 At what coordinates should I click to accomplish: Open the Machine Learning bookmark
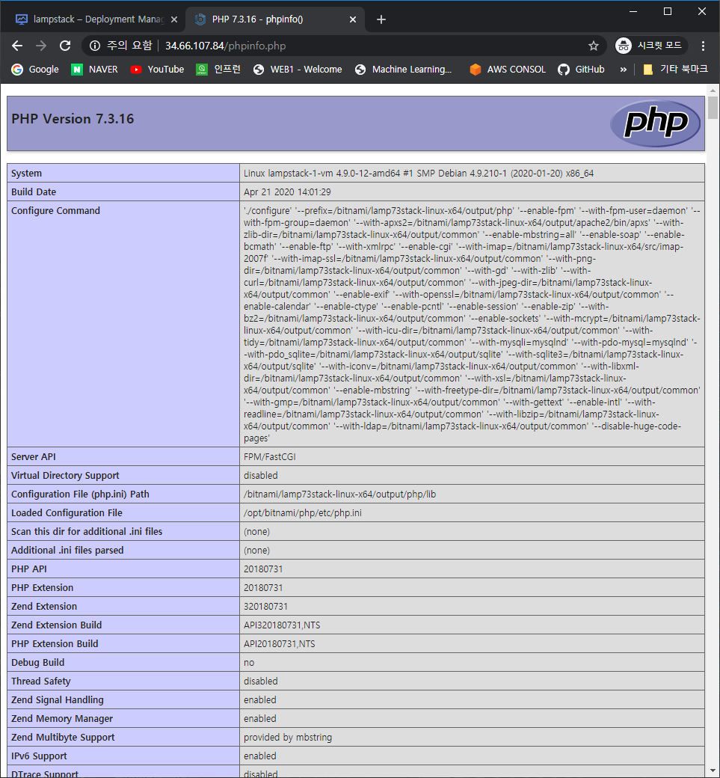point(404,70)
